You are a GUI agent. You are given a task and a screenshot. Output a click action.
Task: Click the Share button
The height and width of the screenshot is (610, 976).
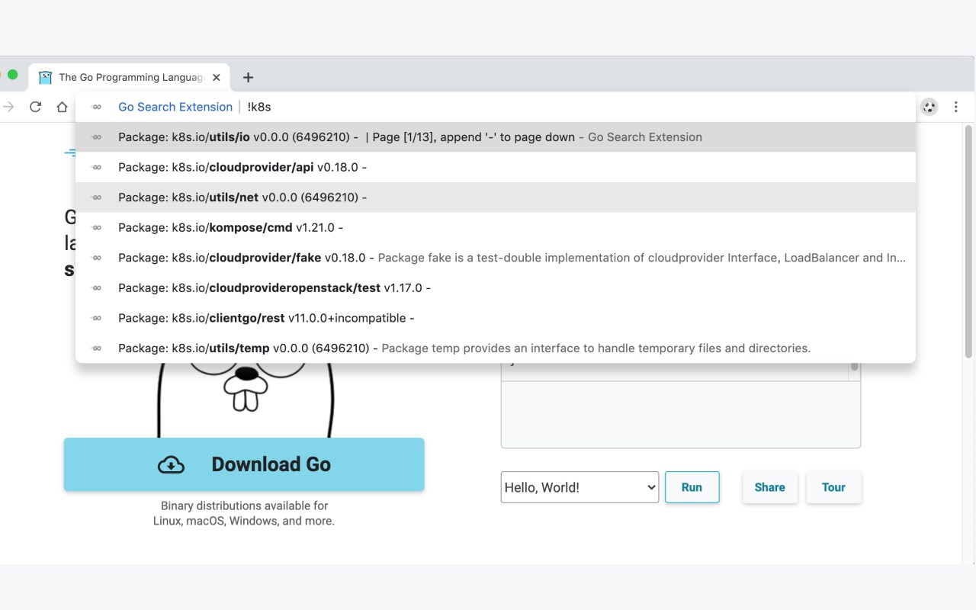769,487
